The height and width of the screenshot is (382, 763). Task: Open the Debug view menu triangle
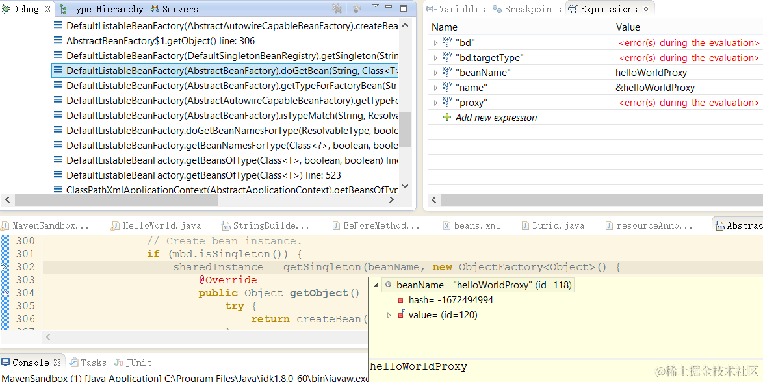[x=375, y=6]
